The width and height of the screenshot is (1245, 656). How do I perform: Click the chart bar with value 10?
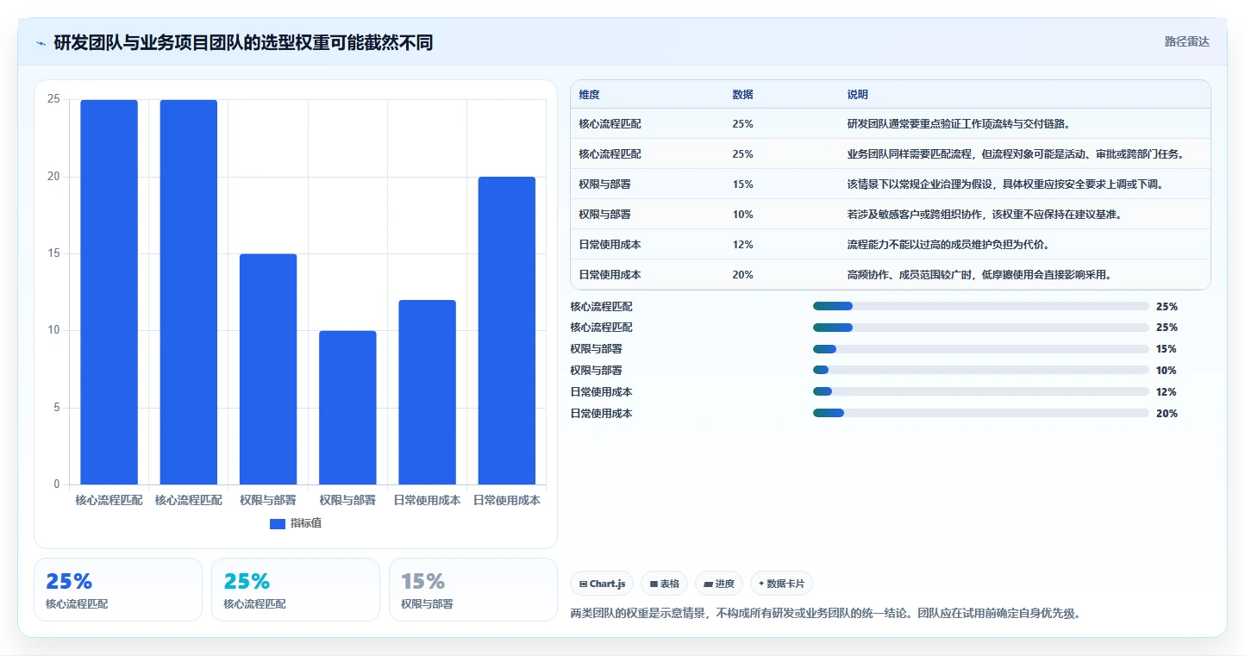(347, 408)
